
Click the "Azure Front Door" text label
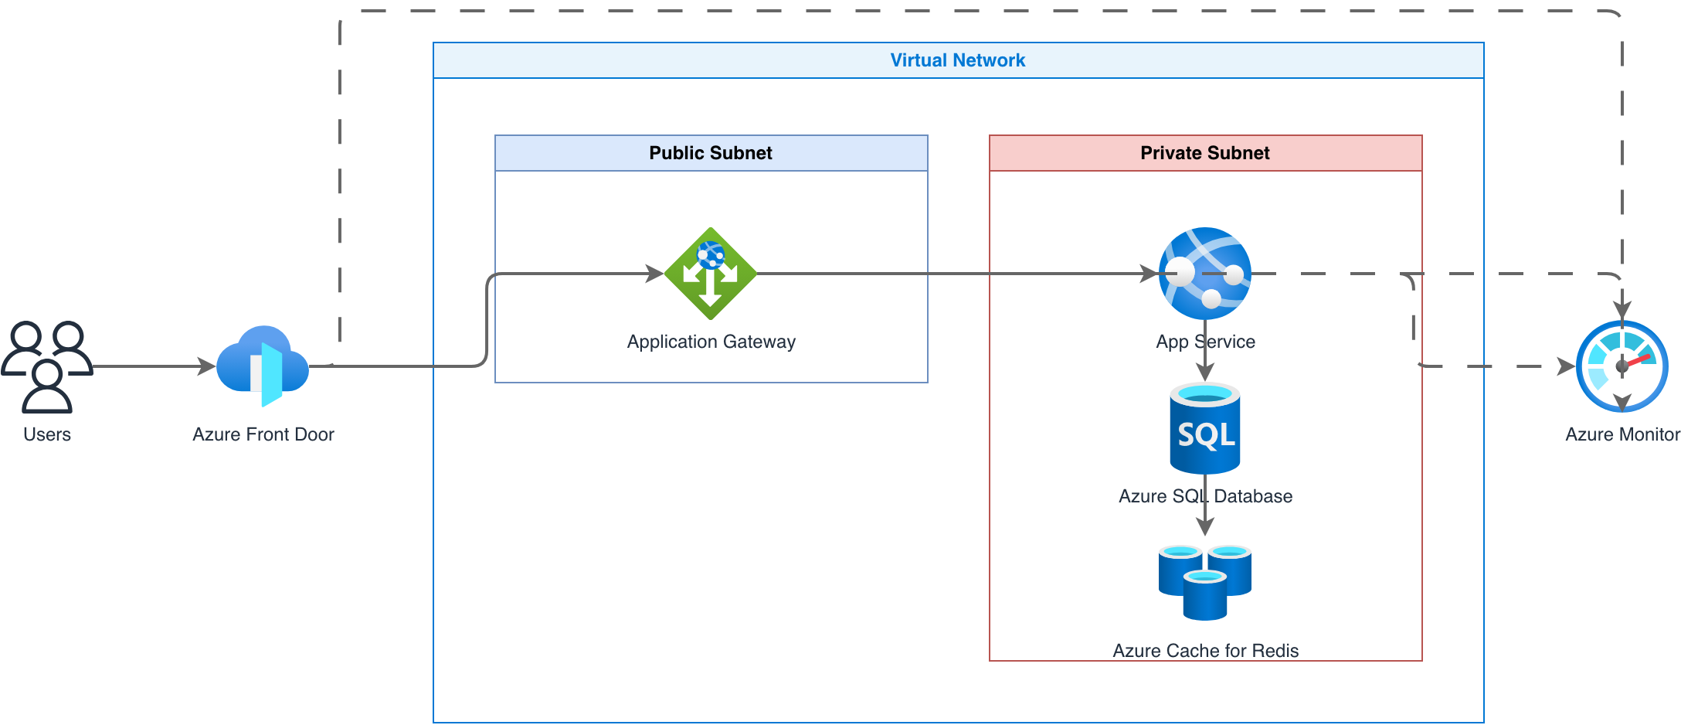click(x=263, y=434)
